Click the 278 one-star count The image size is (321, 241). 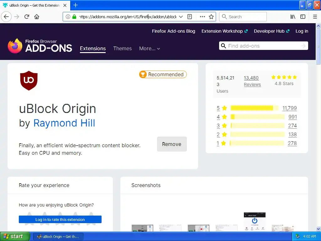click(292, 143)
